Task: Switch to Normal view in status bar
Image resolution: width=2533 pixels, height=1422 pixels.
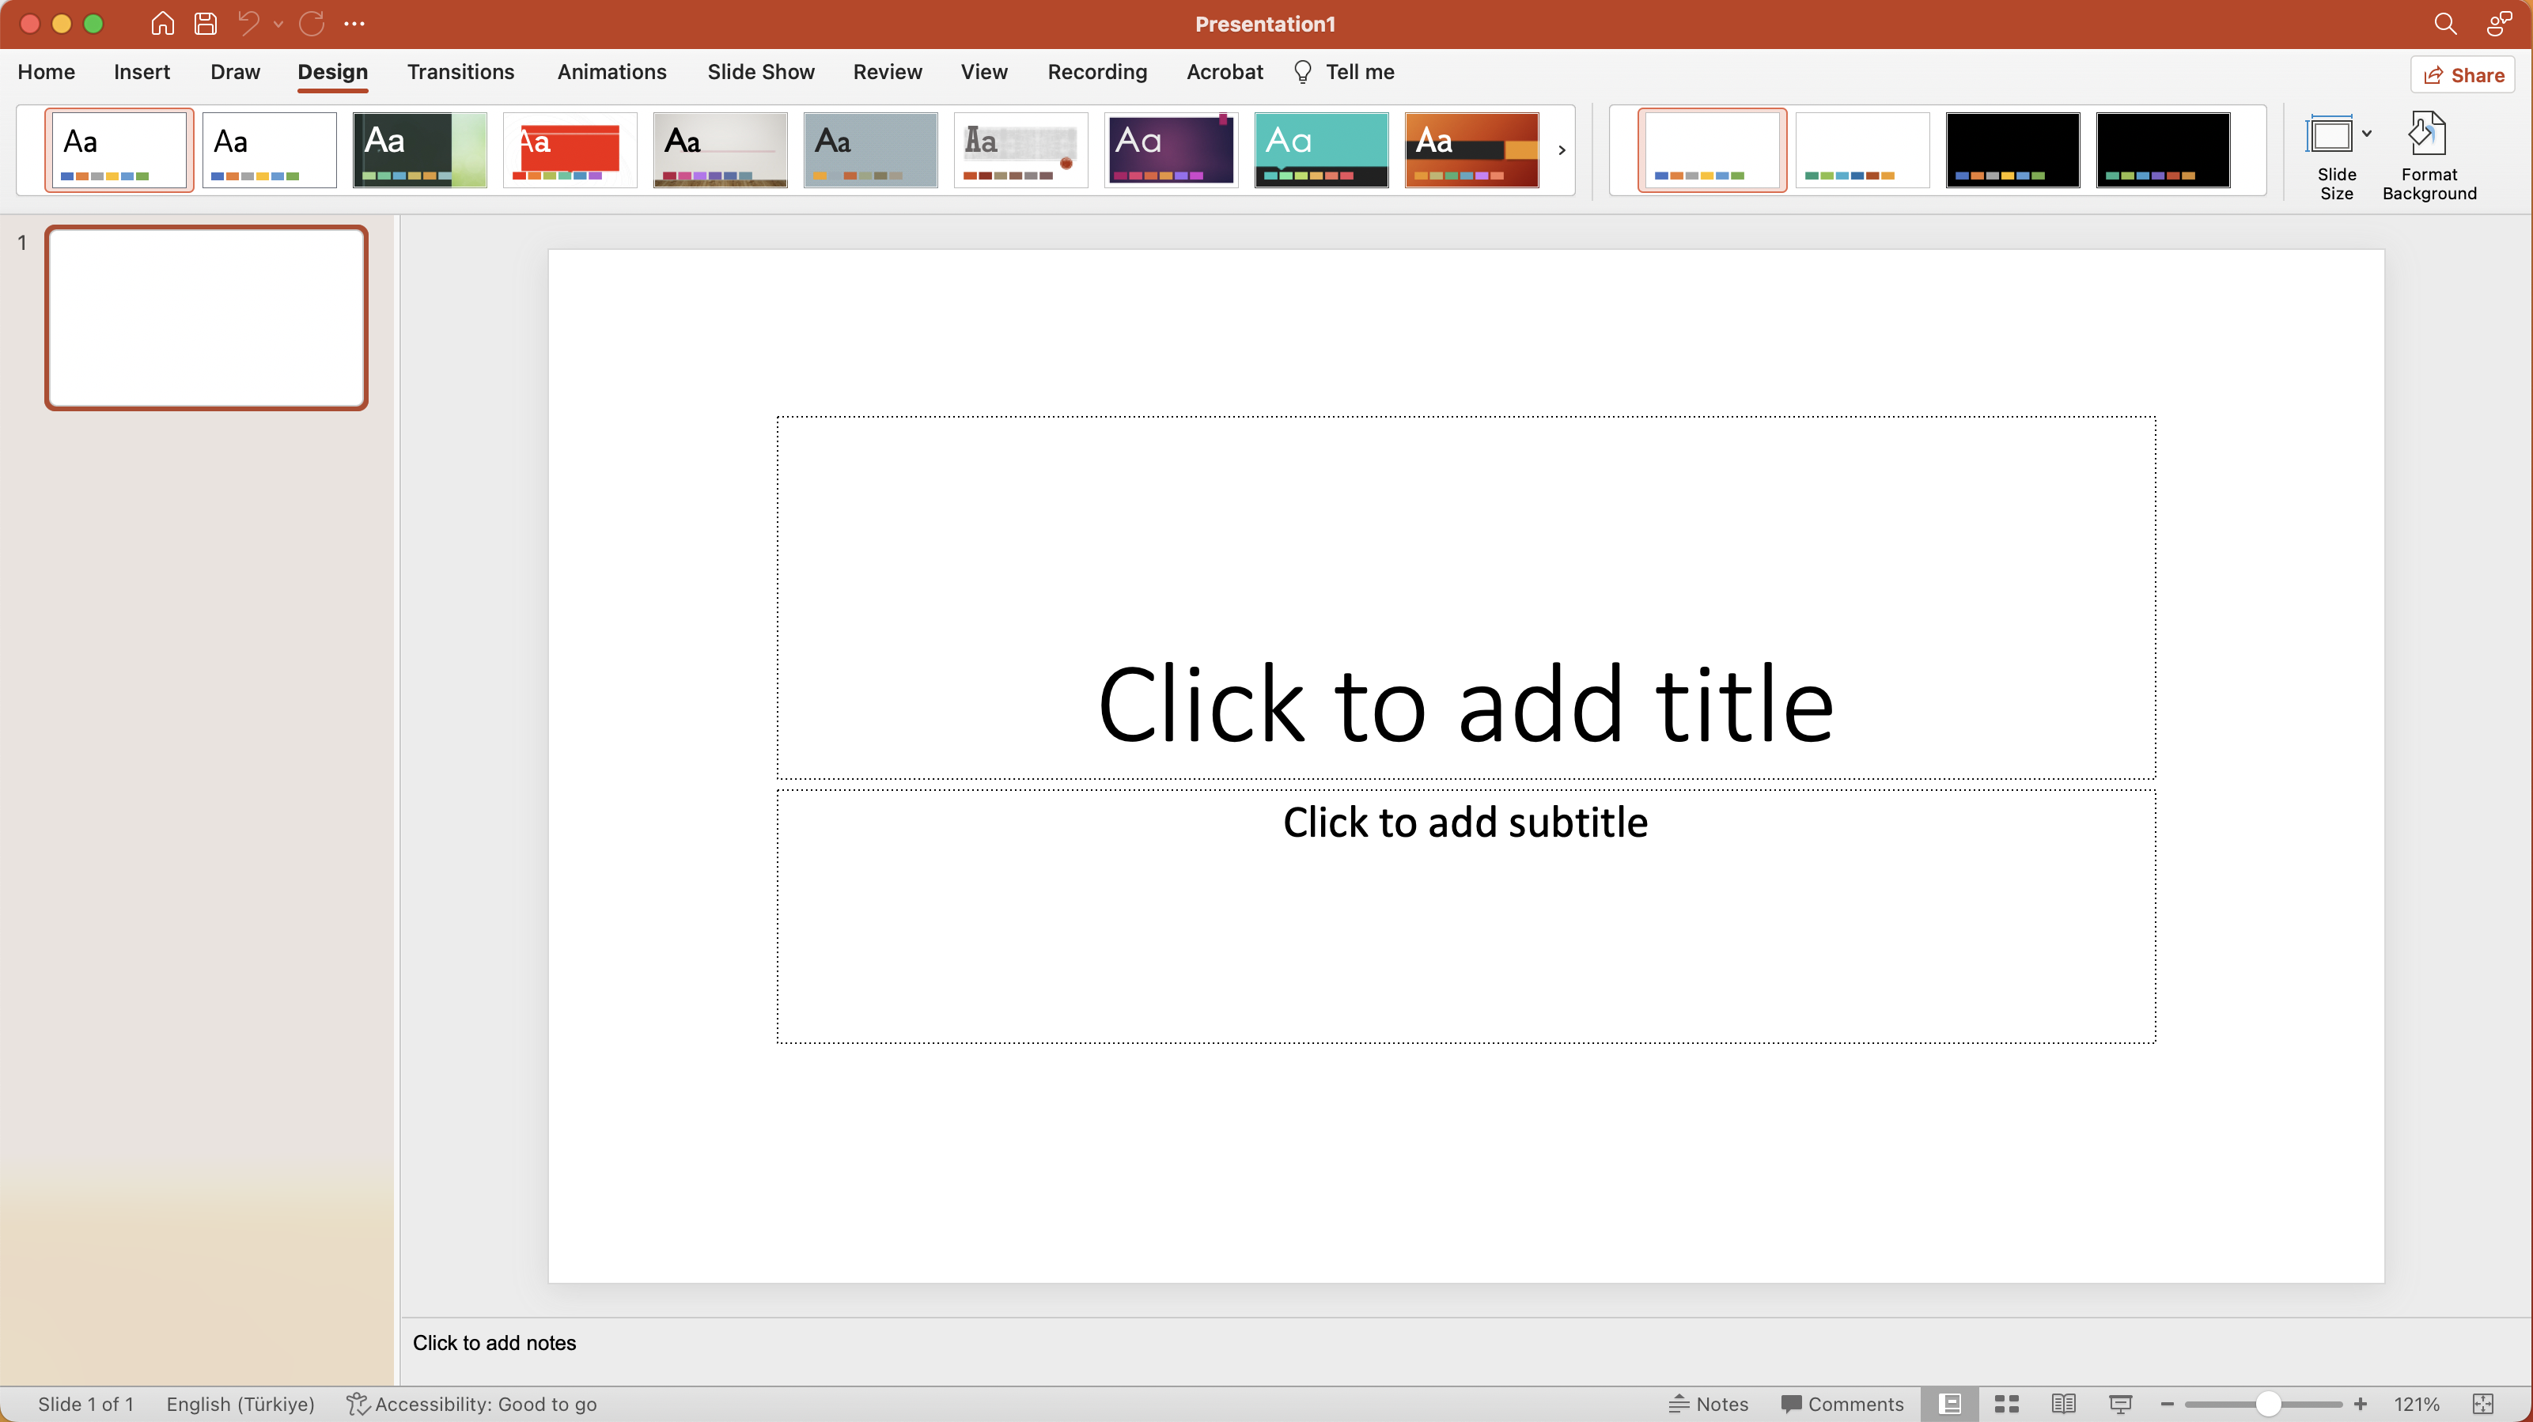Action: pyautogui.click(x=1950, y=1403)
